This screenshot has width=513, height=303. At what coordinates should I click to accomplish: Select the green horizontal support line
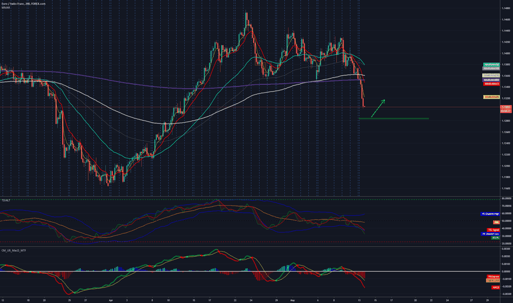point(394,118)
